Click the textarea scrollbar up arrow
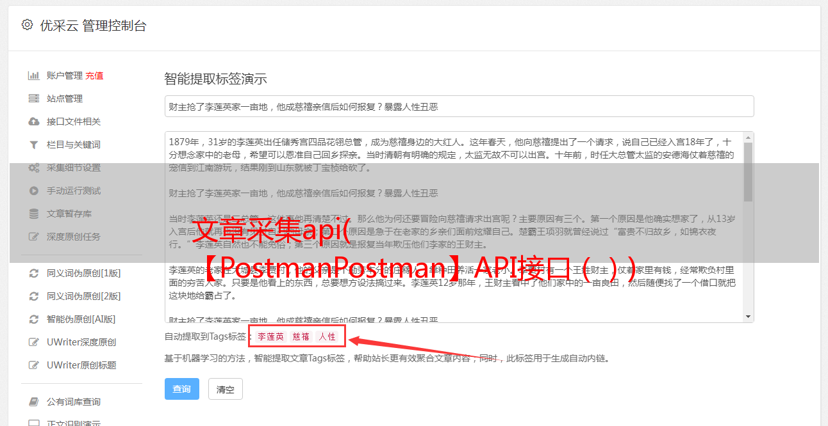The height and width of the screenshot is (426, 828). tap(748, 138)
